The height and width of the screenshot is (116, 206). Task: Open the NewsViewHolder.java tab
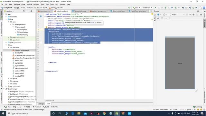point(138,11)
